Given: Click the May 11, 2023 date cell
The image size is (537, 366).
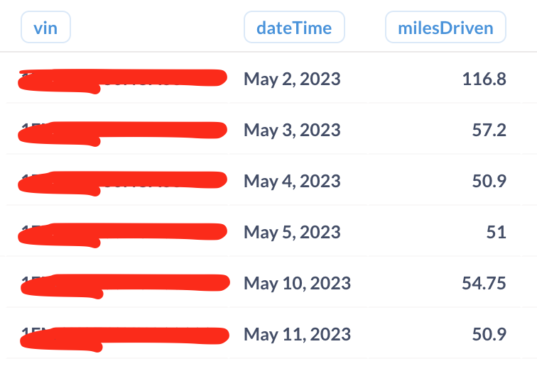Looking at the screenshot, I should tap(297, 334).
